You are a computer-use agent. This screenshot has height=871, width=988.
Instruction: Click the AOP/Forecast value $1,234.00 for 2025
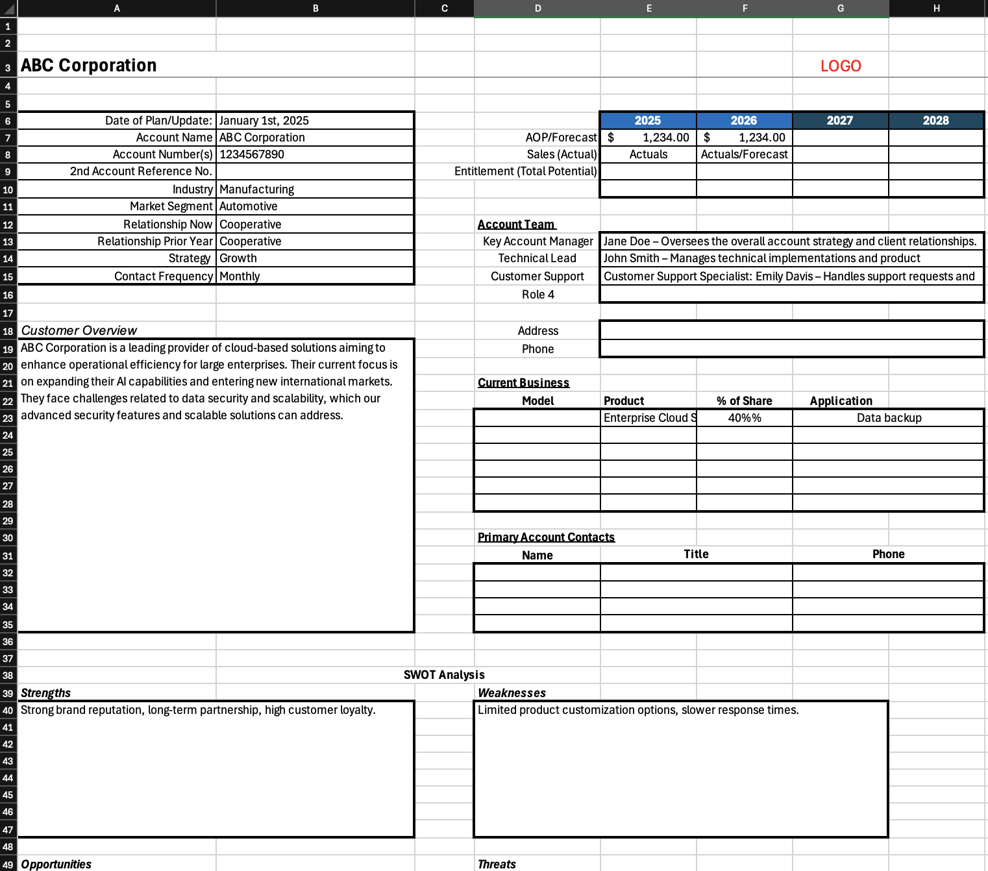click(648, 137)
